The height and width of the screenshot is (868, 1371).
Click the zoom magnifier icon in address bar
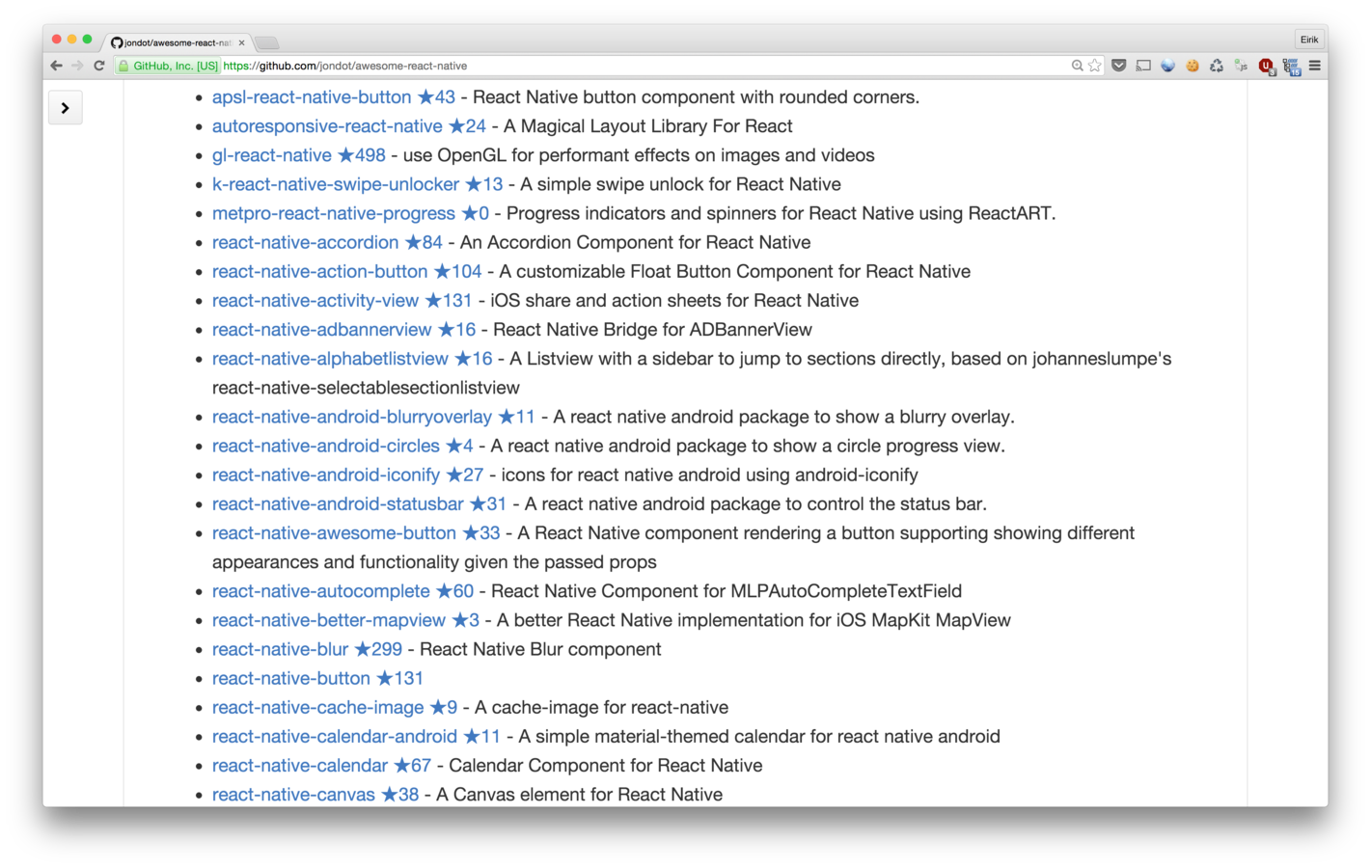pos(1077,66)
